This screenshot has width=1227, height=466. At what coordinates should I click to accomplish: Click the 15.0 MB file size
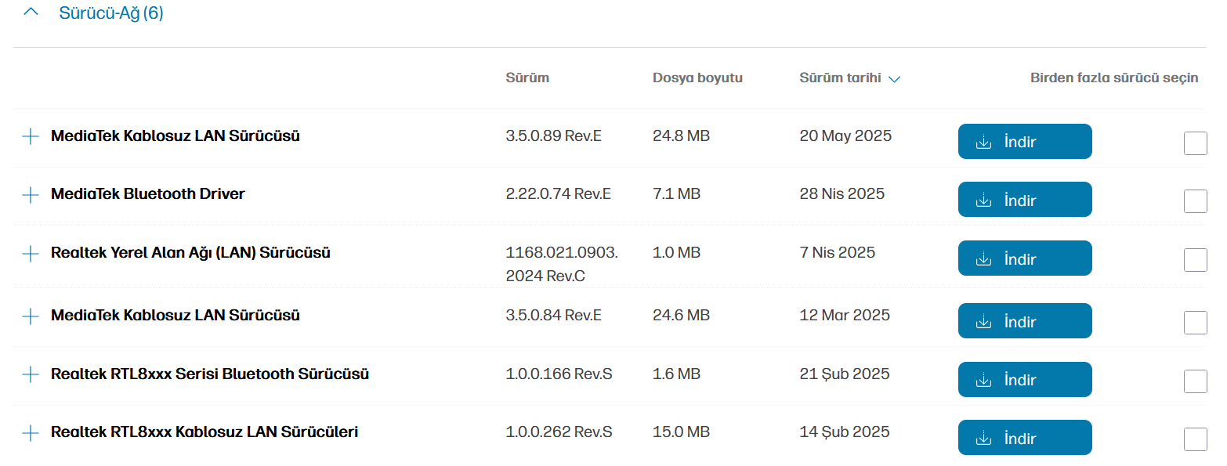(x=681, y=432)
